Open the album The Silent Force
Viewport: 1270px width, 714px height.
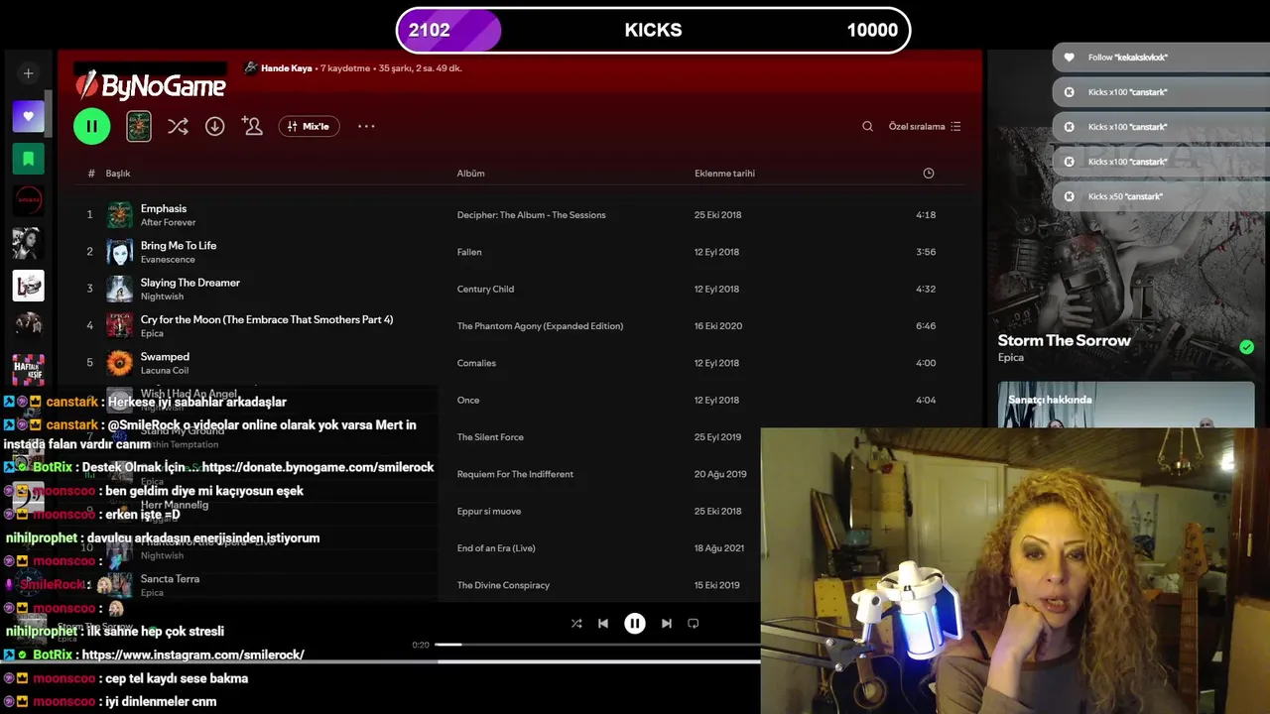pos(490,437)
